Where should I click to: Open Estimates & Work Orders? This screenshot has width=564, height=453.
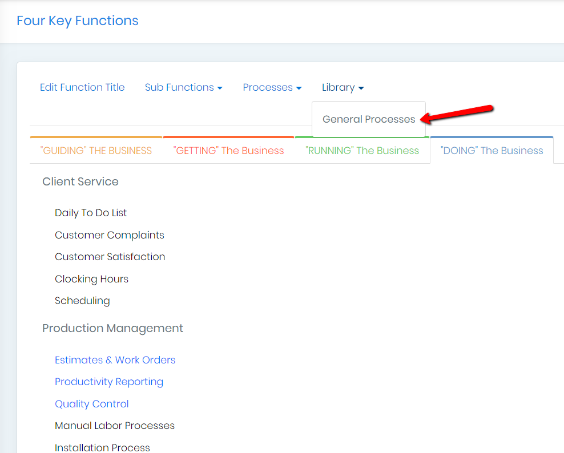(x=115, y=360)
